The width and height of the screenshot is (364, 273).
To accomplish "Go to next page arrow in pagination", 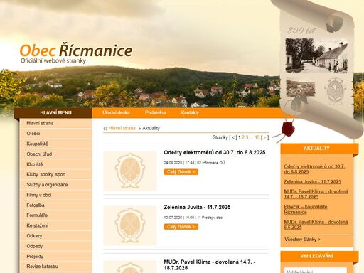I will point(264,137).
